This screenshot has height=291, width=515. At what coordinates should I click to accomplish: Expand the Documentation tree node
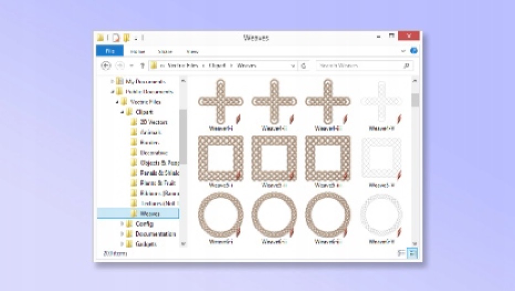122,234
